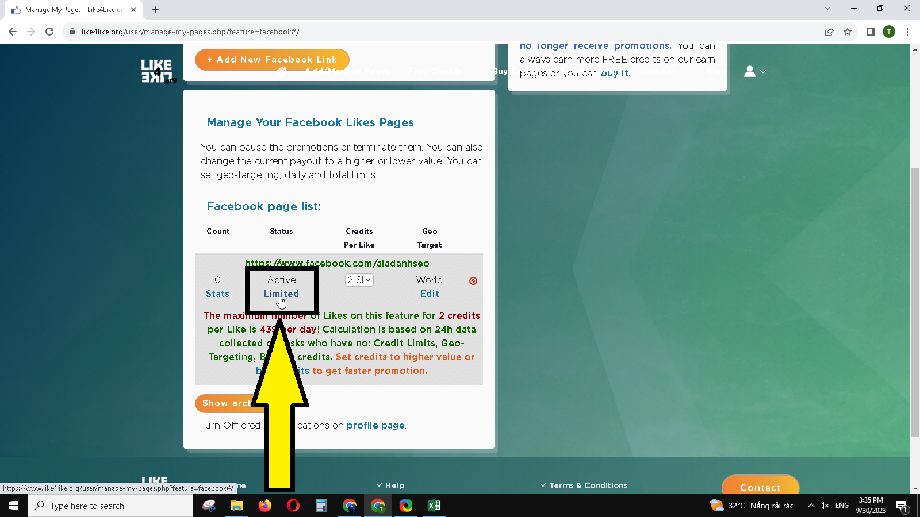Open the user account menu icon
Screen dimensions: 920x517
pos(755,71)
